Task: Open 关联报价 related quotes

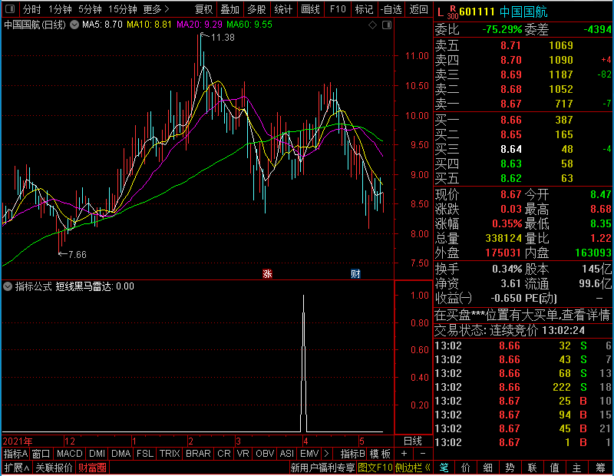Action: point(54,468)
